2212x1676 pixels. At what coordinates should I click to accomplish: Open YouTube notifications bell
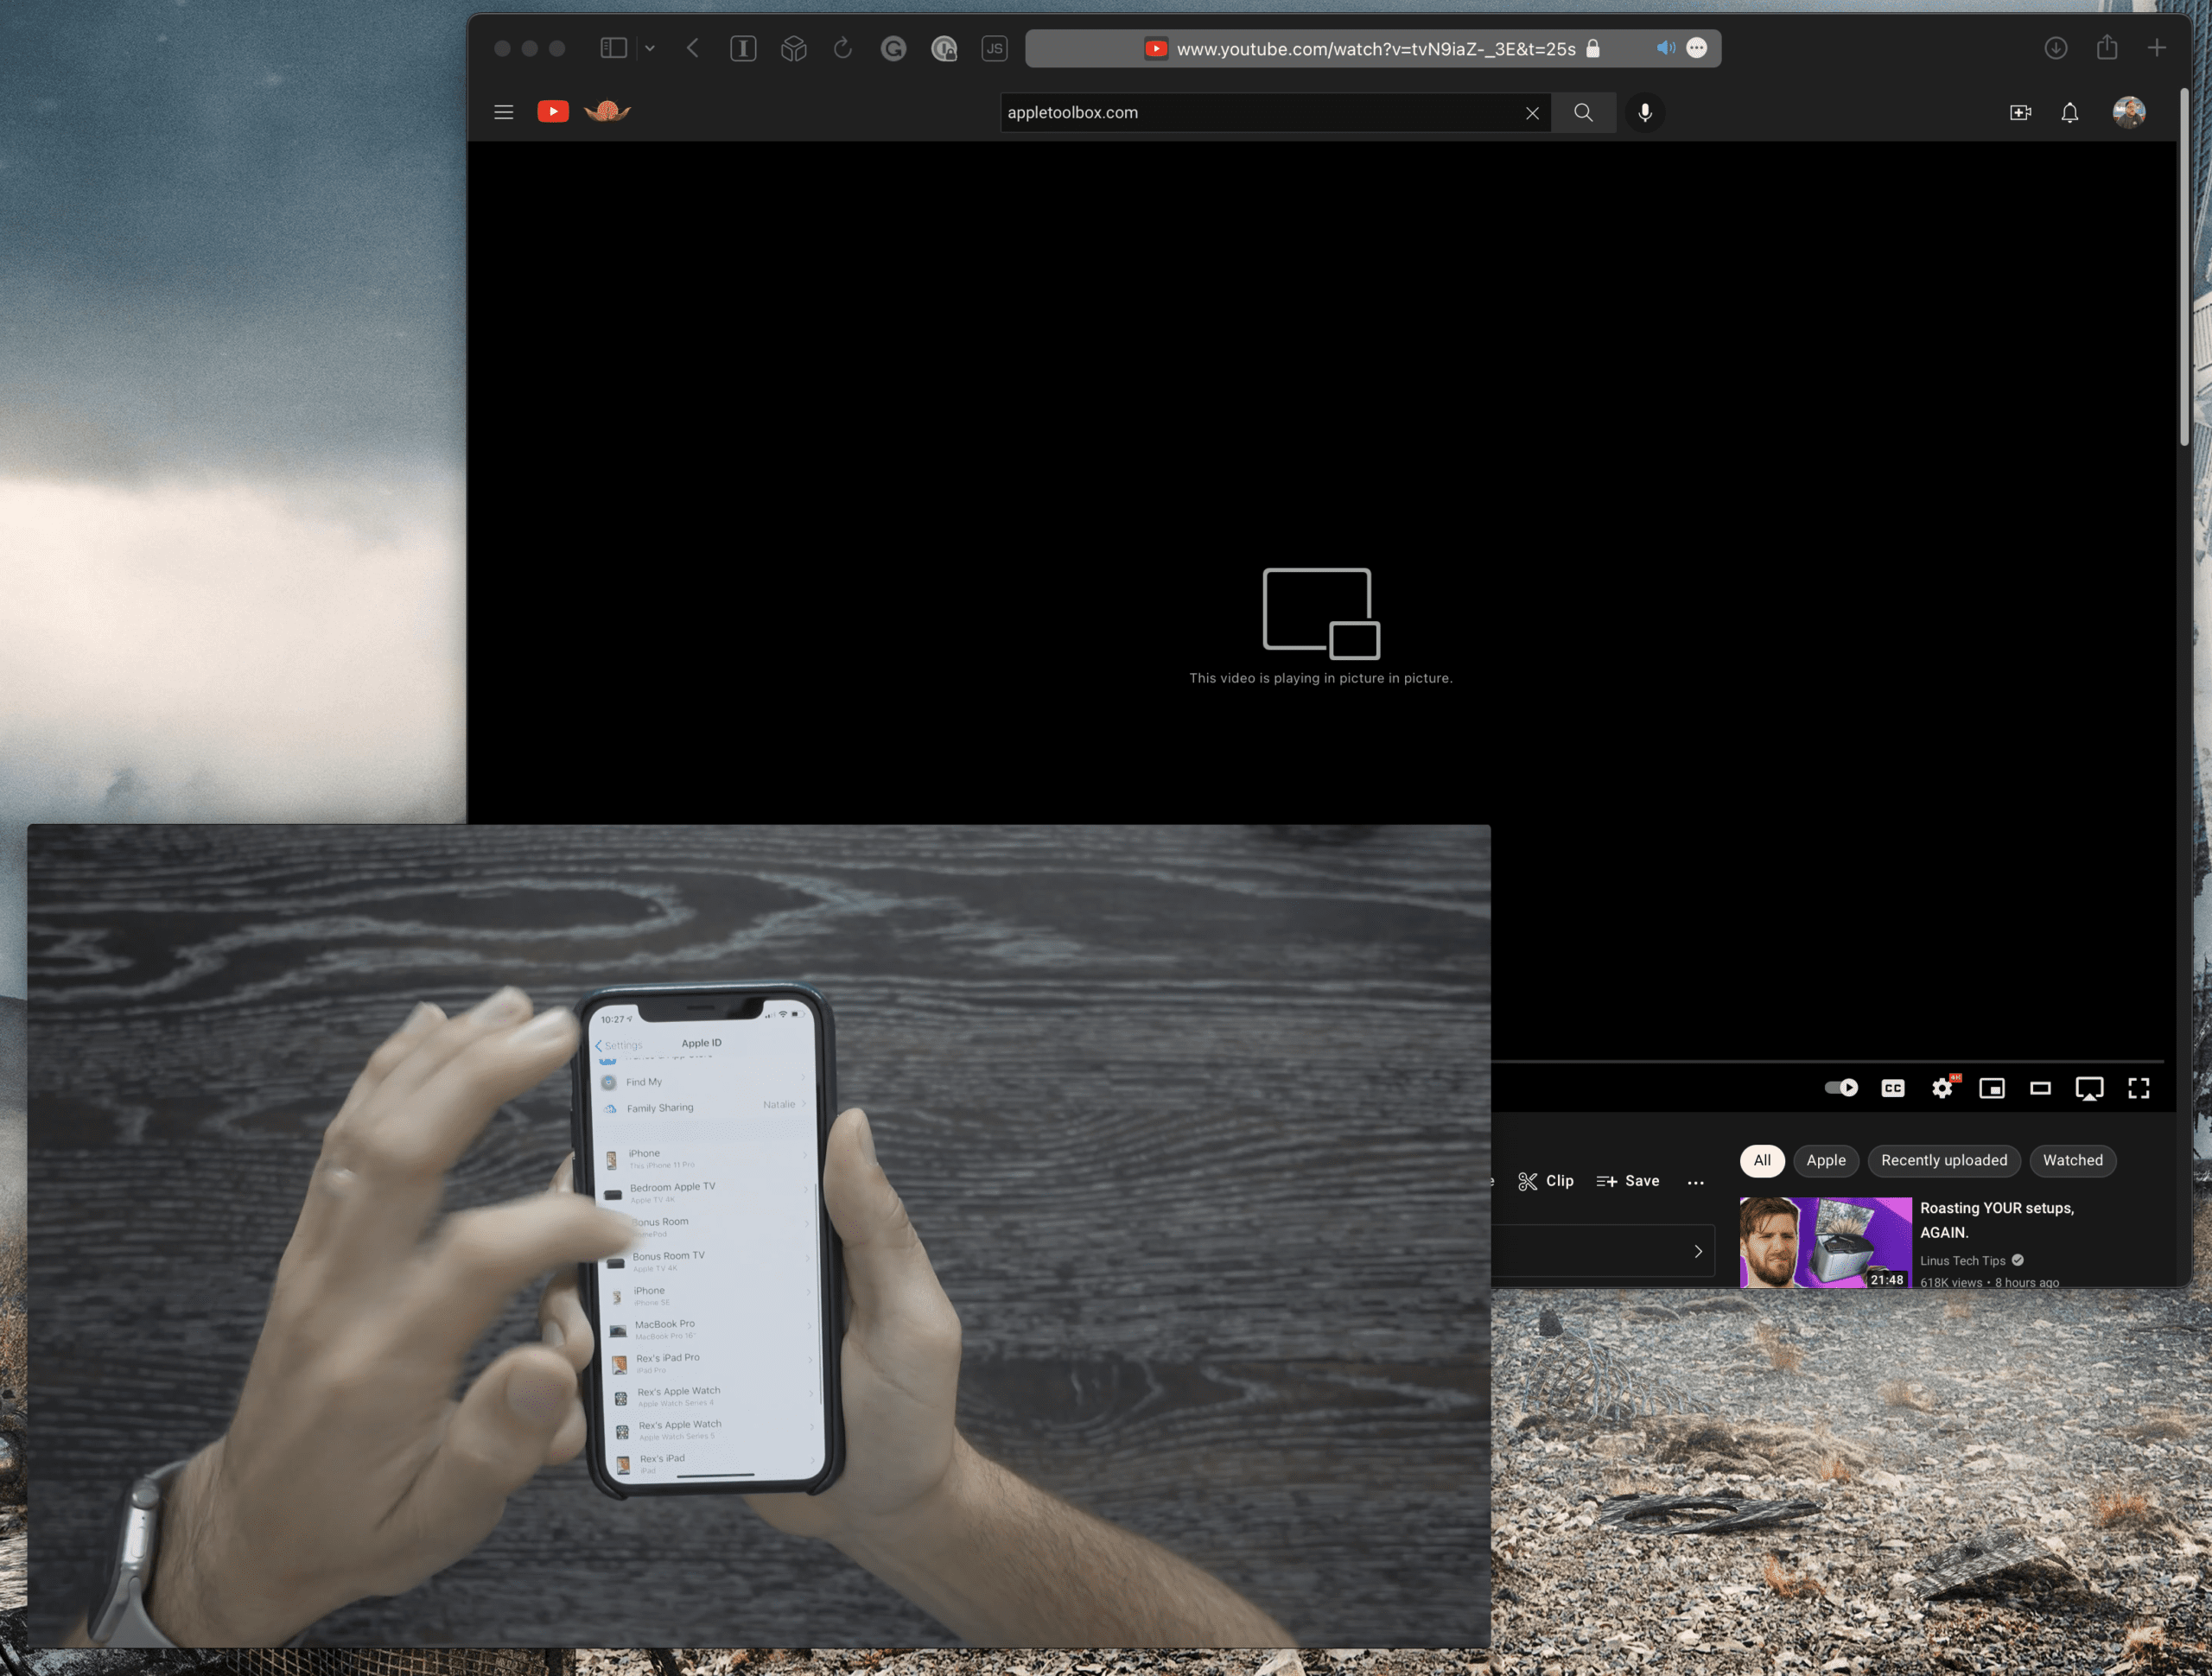2070,112
